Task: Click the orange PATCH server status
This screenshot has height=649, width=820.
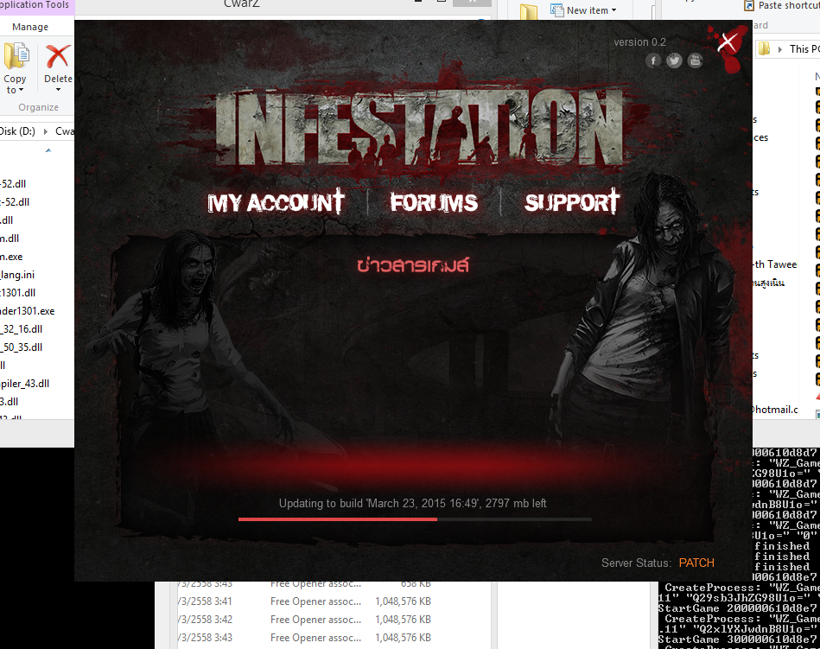Action: [696, 563]
